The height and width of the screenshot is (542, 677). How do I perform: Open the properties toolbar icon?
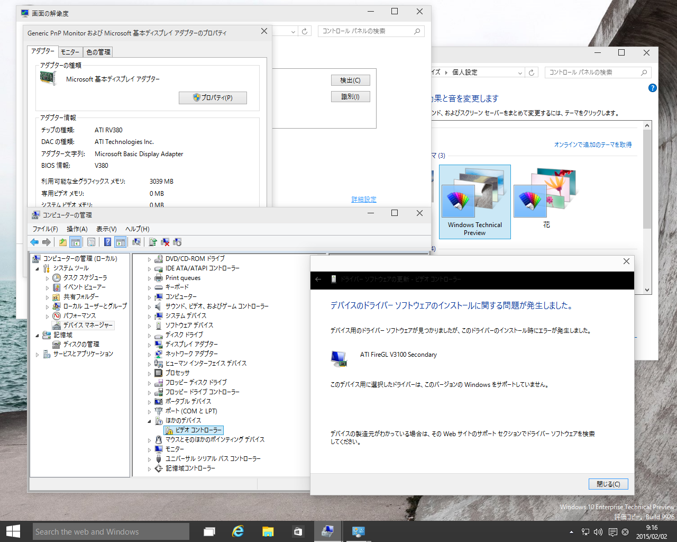coord(91,242)
